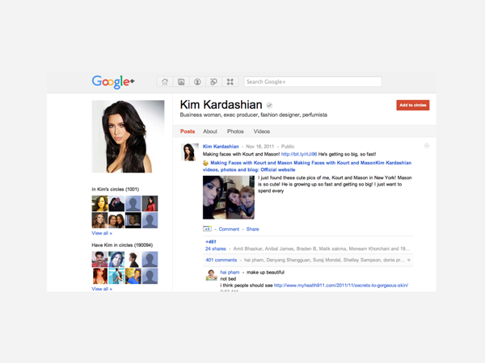This screenshot has width=485, height=363.
Task: Click the Public visibility label
Action: coord(288,146)
